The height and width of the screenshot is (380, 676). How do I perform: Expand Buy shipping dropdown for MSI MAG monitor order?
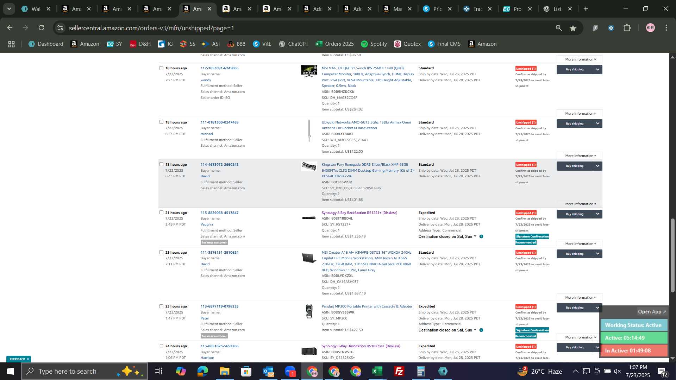pyautogui.click(x=597, y=70)
